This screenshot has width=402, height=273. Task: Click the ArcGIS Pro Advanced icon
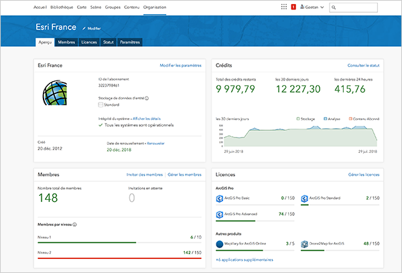220,215
